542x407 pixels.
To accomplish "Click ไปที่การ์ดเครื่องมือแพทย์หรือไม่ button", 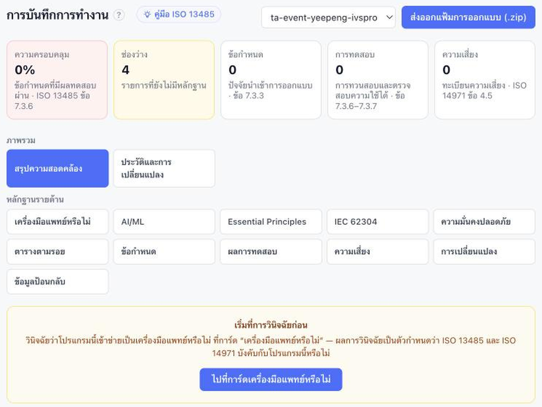I will (271, 379).
